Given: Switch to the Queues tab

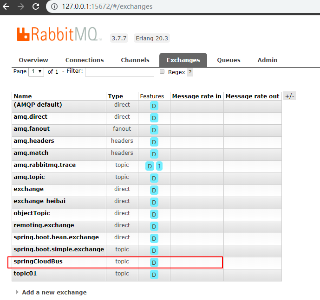Looking at the screenshot, I should click(x=229, y=60).
